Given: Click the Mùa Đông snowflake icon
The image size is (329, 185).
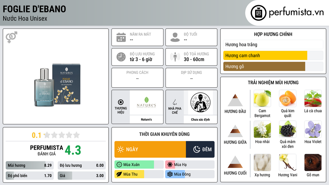Looking at the screenshot, I should [170, 174].
